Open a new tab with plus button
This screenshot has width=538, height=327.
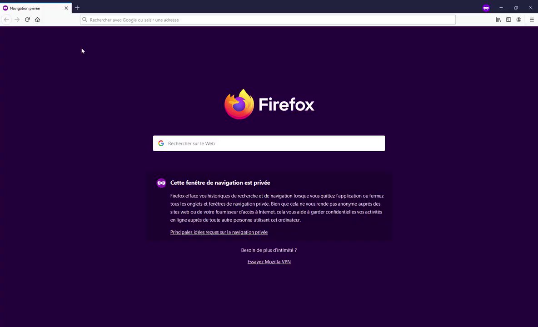(77, 8)
